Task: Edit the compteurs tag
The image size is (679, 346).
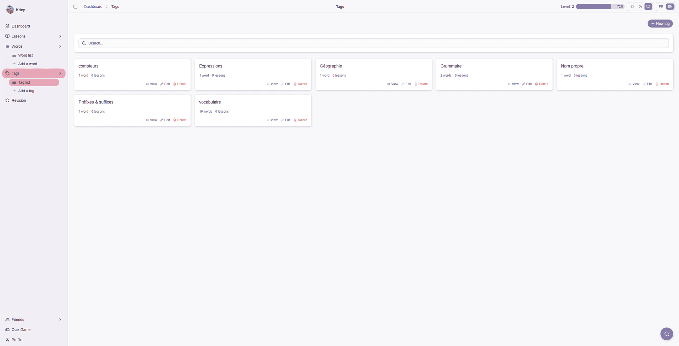Action: click(165, 84)
